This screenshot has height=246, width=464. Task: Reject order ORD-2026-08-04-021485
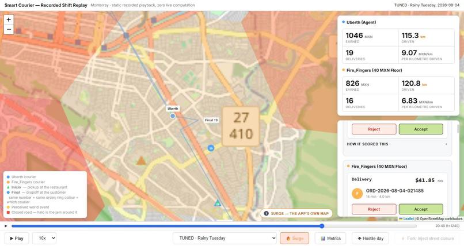point(374,209)
